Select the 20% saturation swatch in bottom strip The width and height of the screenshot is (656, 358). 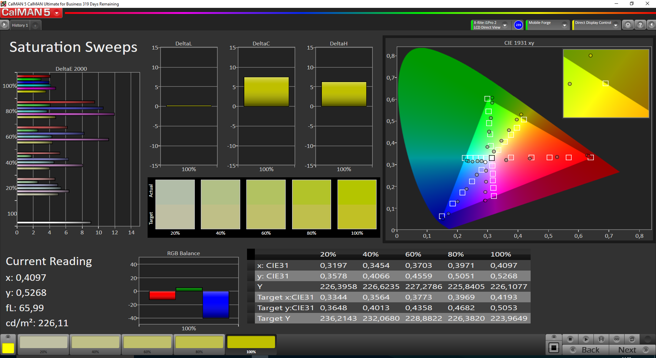coord(43,345)
